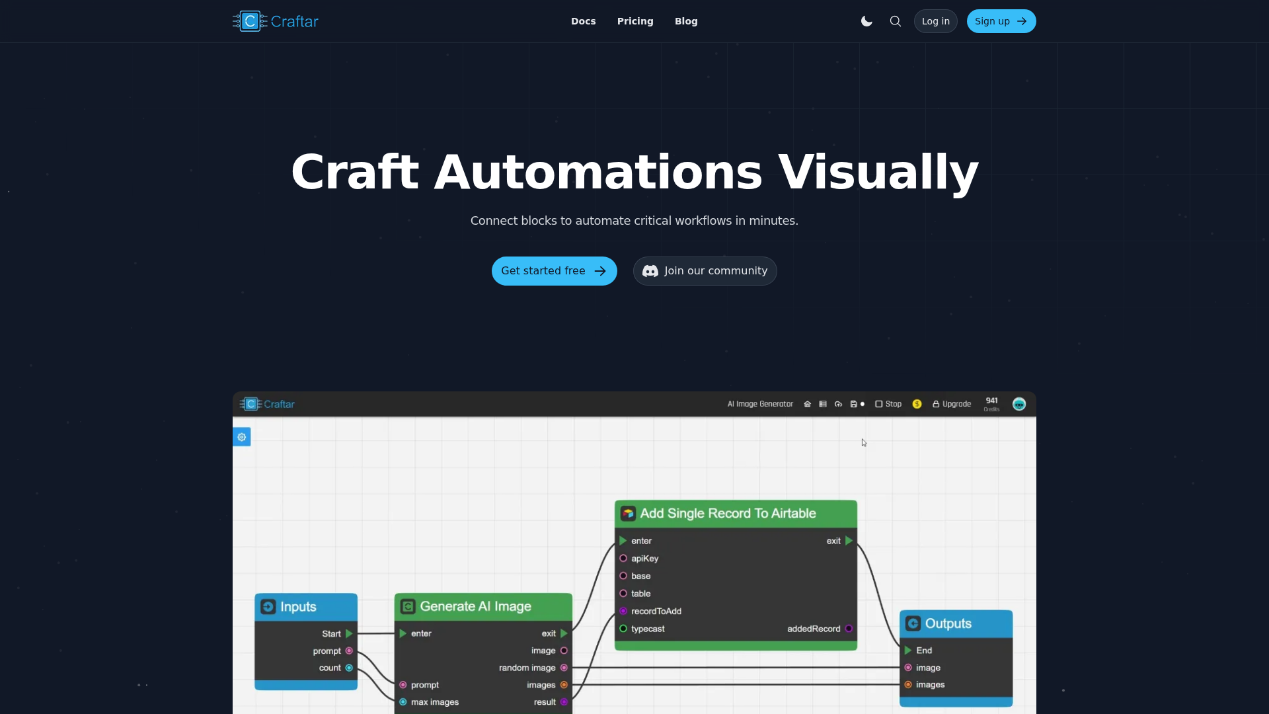The image size is (1269, 714).
Task: Open the settings gear on the canvas
Action: click(242, 437)
